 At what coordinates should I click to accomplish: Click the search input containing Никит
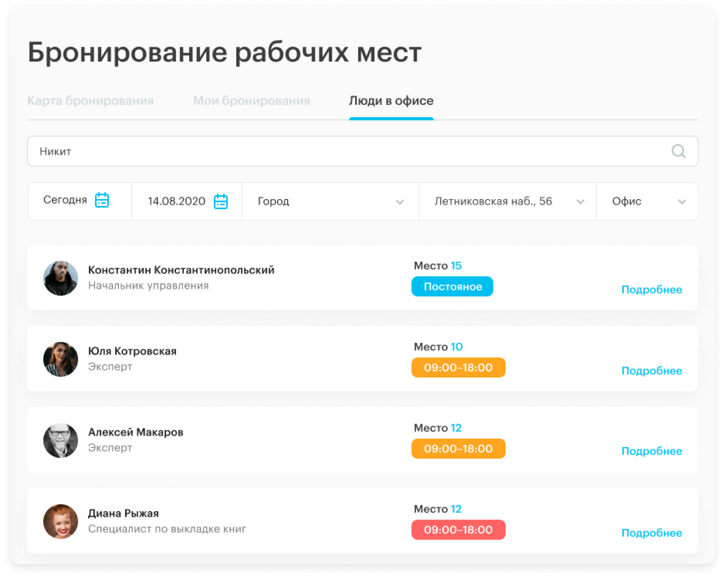330,151
